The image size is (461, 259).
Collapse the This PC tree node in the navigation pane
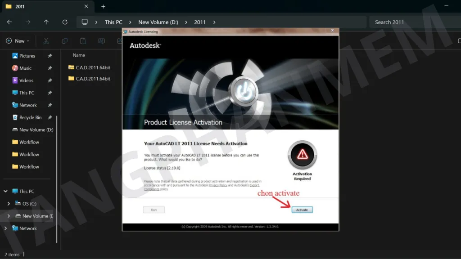[5, 192]
